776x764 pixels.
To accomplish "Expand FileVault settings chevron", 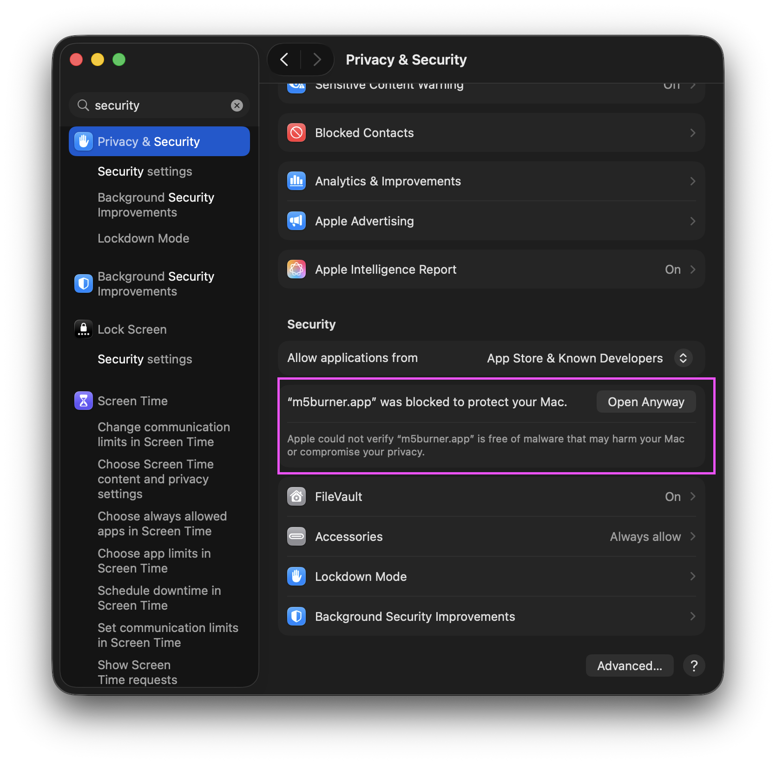I will coord(693,497).
